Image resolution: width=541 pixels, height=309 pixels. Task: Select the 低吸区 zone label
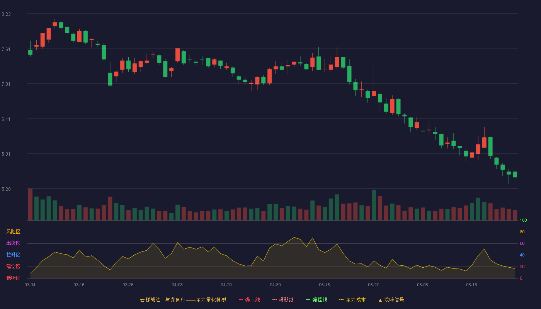(x=13, y=278)
